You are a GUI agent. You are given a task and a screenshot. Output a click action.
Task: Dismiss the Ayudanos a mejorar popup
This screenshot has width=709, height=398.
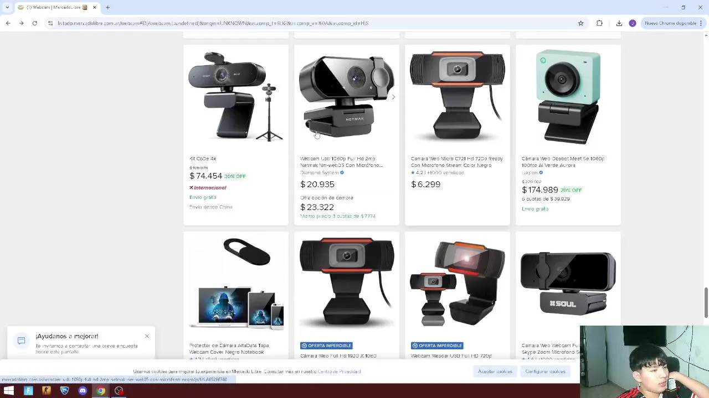(x=147, y=336)
